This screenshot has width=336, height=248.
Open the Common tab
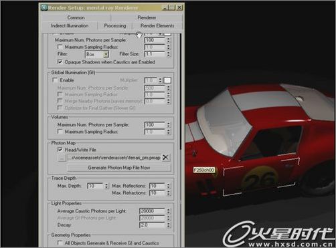click(x=76, y=17)
